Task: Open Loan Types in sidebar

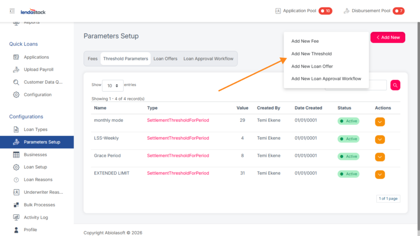Action: coord(35,129)
